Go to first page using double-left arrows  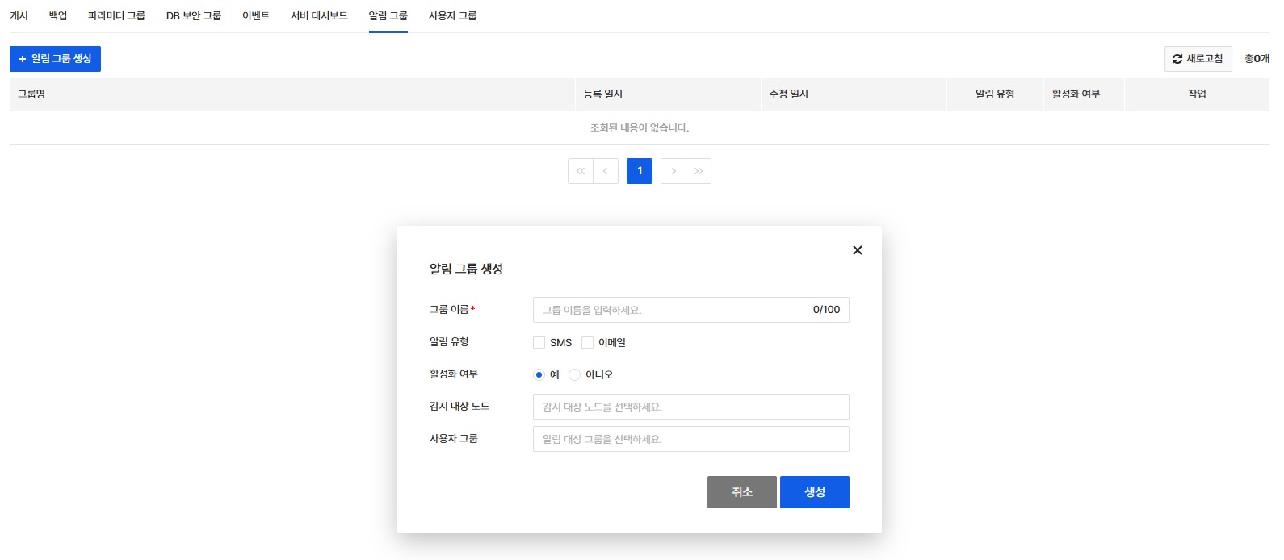581,171
